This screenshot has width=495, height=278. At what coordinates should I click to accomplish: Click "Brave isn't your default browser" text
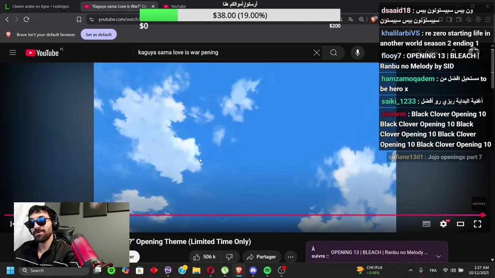(46, 34)
